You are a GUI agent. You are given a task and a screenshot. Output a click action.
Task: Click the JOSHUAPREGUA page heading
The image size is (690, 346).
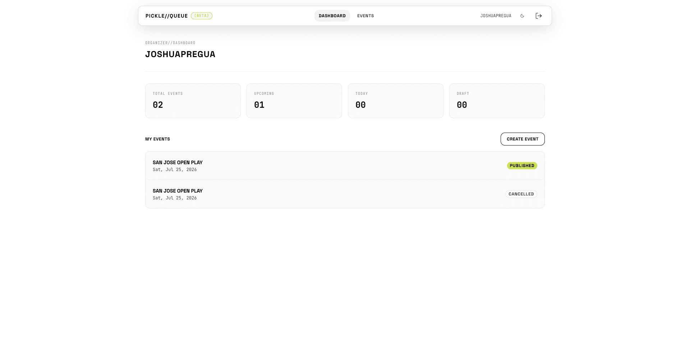tap(180, 54)
